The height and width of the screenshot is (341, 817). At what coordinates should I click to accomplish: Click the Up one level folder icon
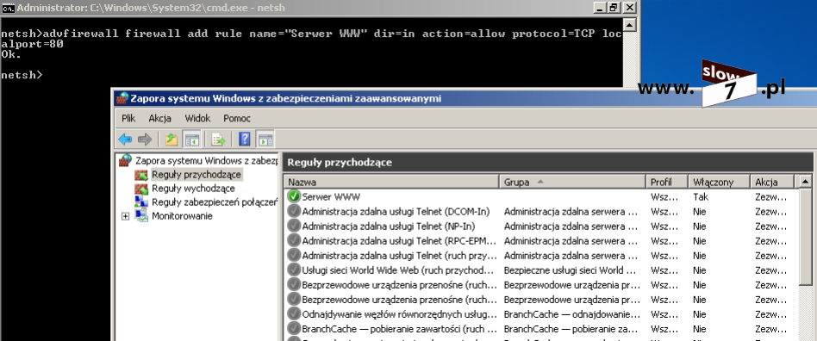pos(172,139)
